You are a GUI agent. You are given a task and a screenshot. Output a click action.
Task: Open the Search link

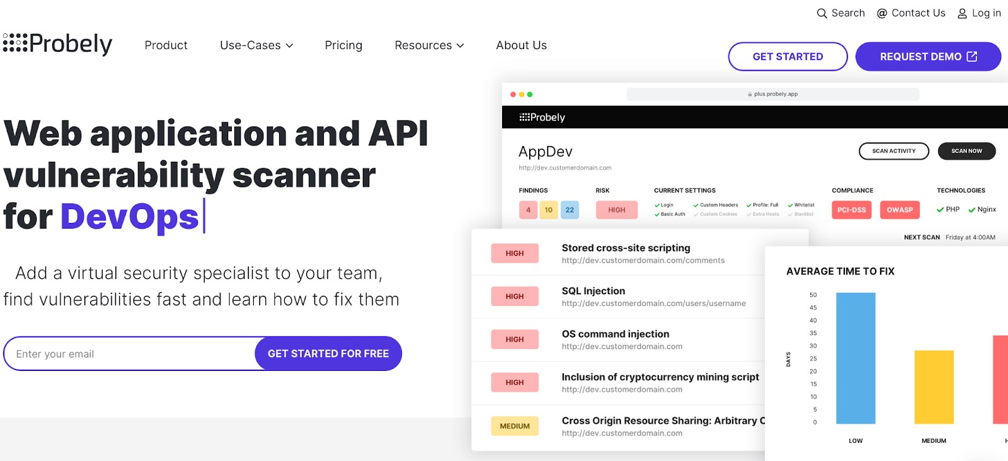coord(840,13)
